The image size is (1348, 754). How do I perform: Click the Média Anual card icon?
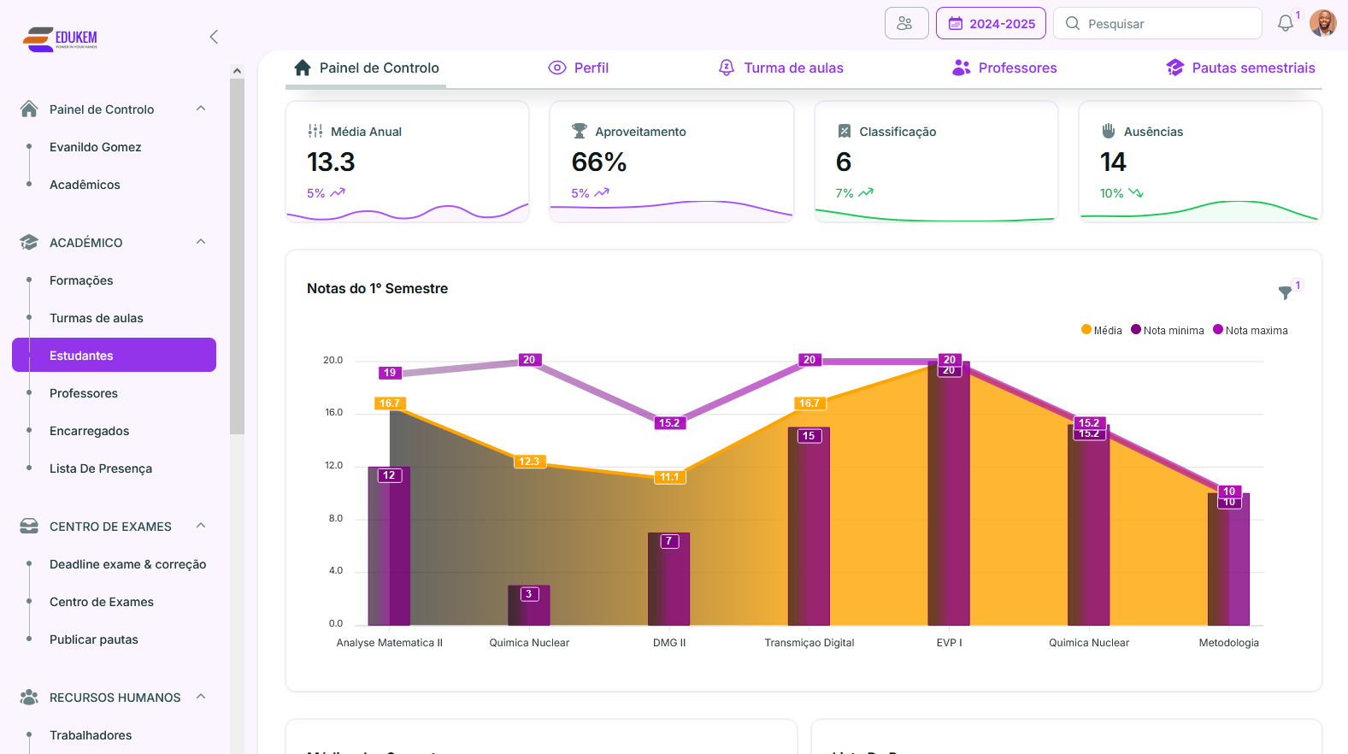coord(315,131)
